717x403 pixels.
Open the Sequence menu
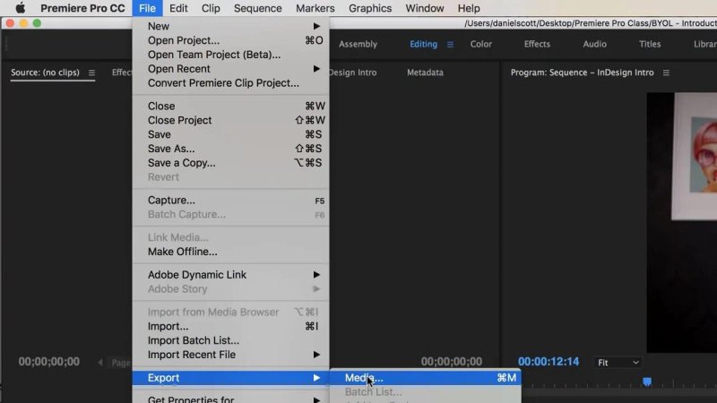258,8
